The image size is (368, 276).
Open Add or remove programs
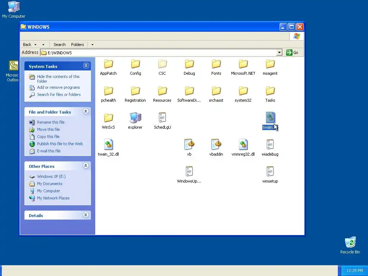(59, 88)
